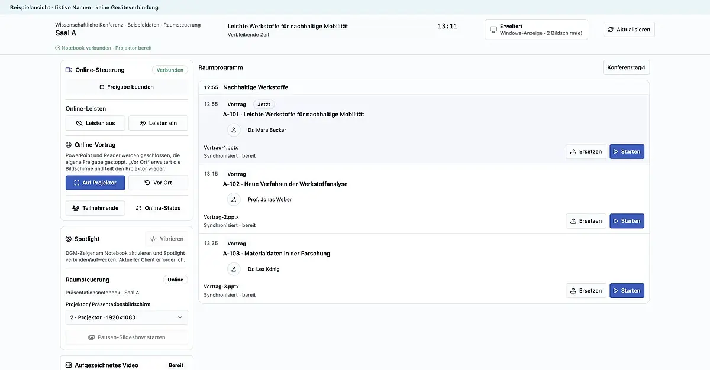Click the Aktualisieren button
Image resolution: width=710 pixels, height=370 pixels.
(x=629, y=30)
